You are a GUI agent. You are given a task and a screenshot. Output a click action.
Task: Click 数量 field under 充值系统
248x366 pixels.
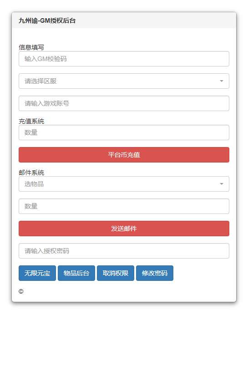point(124,132)
